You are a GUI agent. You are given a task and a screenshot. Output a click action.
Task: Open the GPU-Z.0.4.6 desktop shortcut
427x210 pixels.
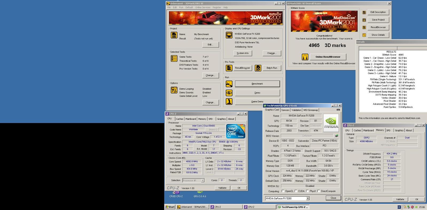200,194
